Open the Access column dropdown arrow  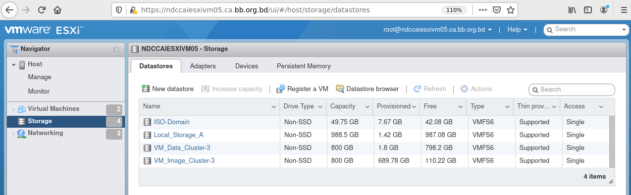[x=601, y=107]
